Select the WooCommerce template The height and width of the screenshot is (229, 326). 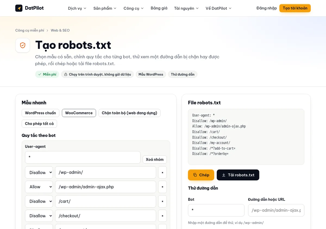tap(79, 113)
